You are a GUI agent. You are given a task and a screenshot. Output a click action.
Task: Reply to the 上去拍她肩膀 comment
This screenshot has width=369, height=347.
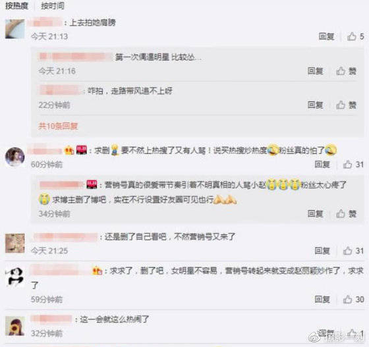(326, 36)
